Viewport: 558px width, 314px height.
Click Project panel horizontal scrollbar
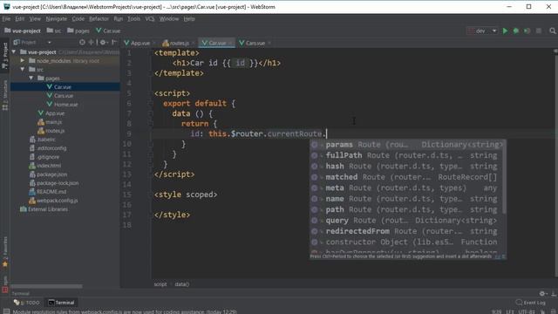point(46,286)
